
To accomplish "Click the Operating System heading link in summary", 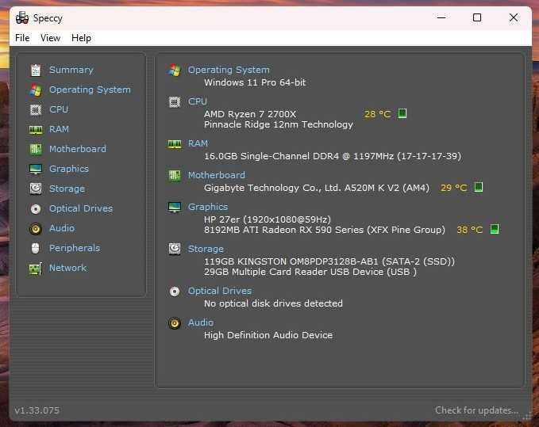I will tap(229, 70).
